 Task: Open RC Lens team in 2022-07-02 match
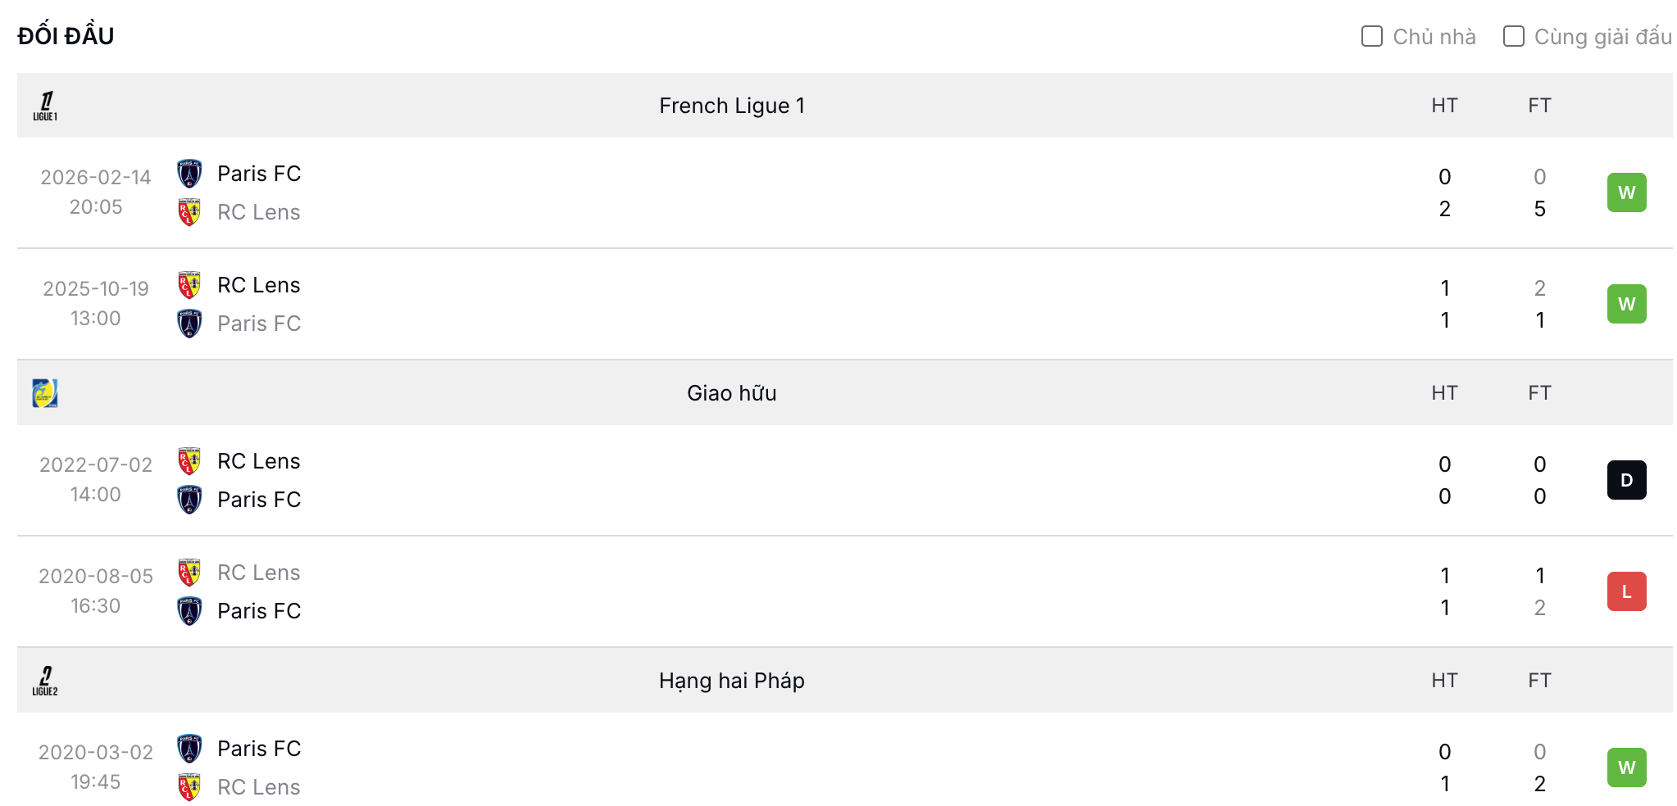(259, 461)
